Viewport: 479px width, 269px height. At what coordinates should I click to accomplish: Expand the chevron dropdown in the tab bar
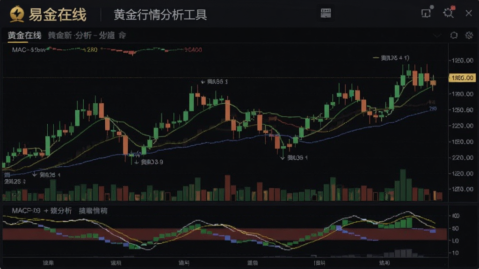coord(437,35)
